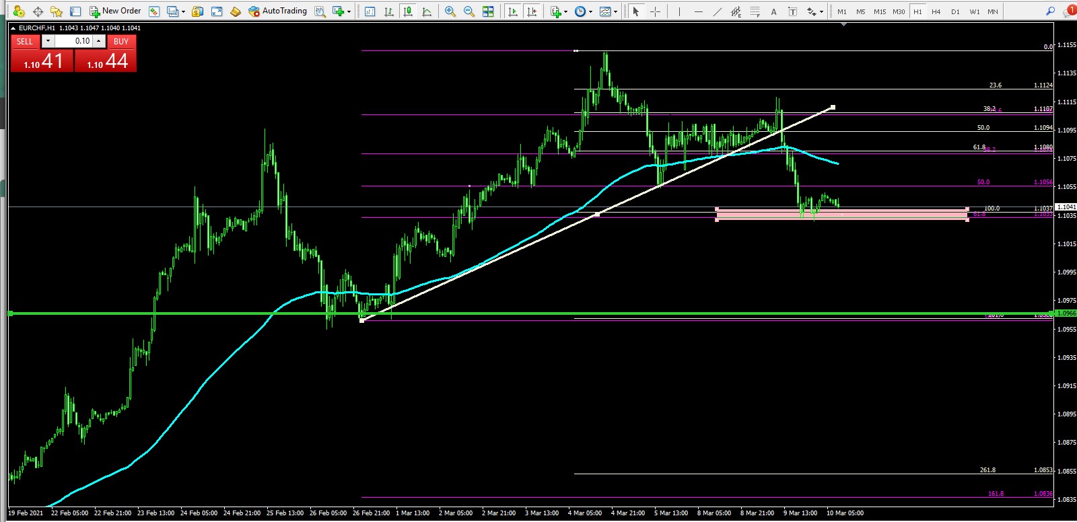Viewport: 1077px width, 522px height.
Task: Select line chart display mode
Action: click(426, 11)
